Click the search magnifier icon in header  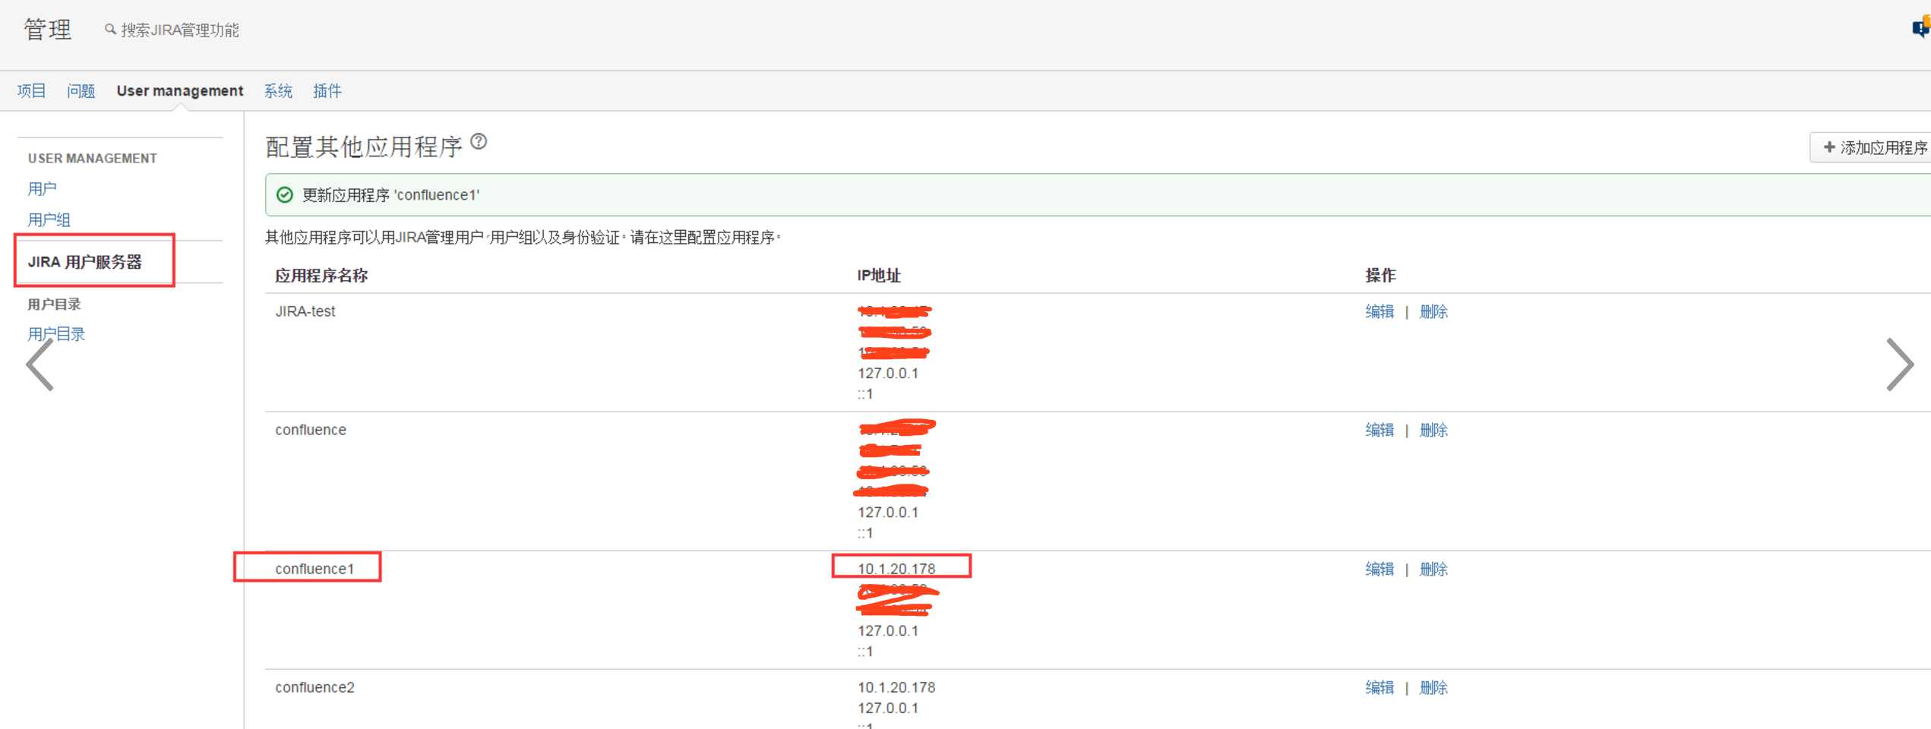(110, 30)
